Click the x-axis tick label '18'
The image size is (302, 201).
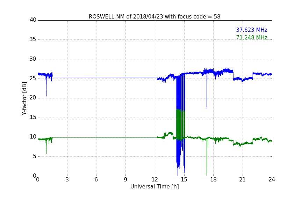[x=214, y=180]
